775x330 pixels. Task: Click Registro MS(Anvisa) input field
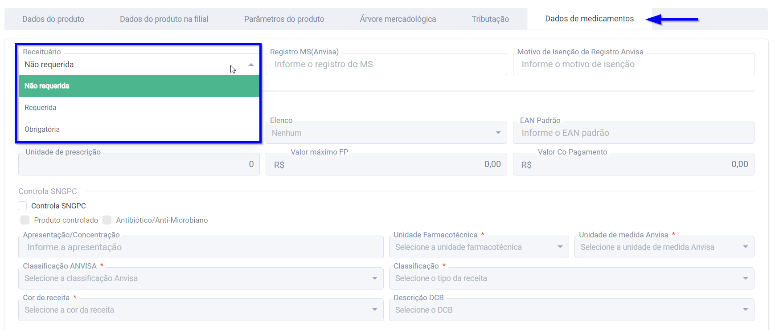pyautogui.click(x=386, y=64)
